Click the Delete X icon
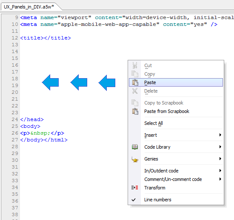Screen dimensions: 234x220 pyautogui.click(x=135, y=91)
